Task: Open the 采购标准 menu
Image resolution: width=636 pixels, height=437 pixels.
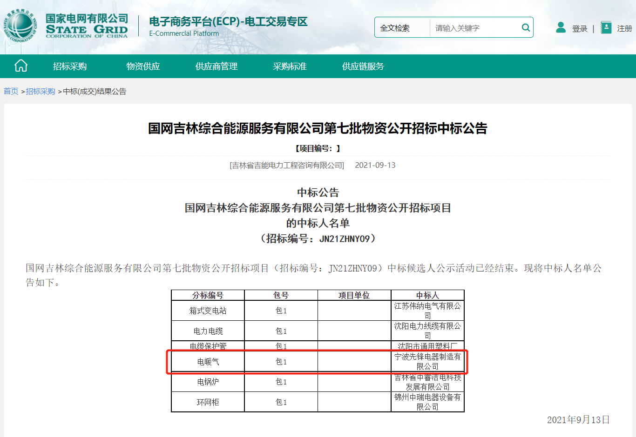Action: (290, 66)
